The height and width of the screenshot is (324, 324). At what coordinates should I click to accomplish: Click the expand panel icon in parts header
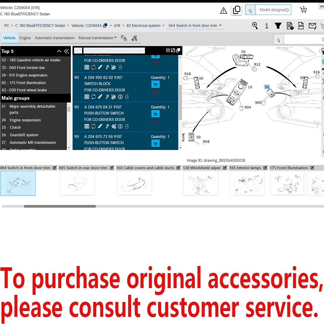(x=173, y=50)
